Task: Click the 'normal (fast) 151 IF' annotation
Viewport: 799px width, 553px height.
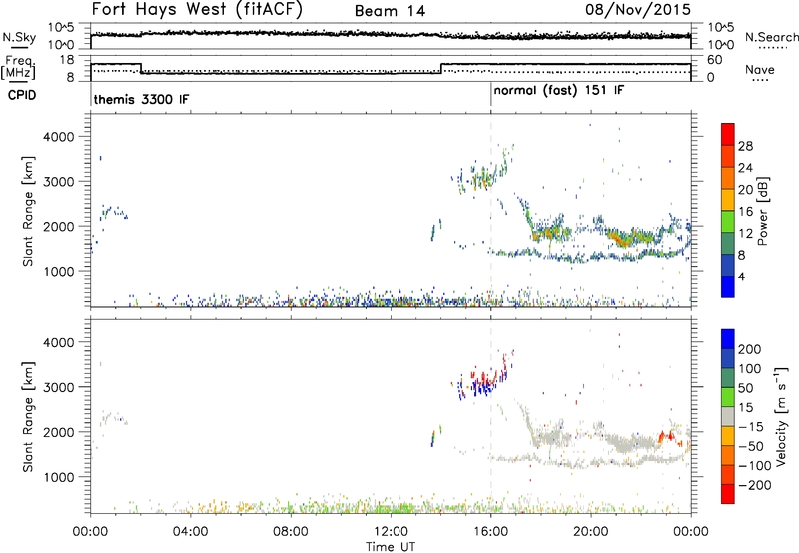Action: click(x=559, y=91)
